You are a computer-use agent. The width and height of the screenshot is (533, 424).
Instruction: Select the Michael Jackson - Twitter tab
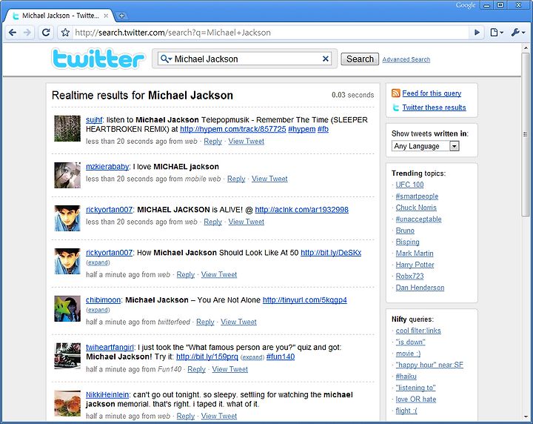61,16
